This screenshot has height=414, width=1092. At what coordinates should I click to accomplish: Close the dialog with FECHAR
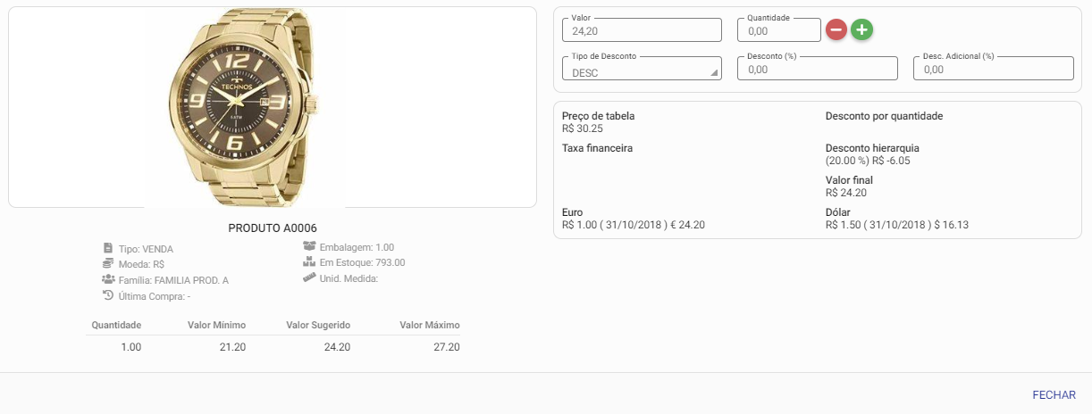coord(1054,394)
